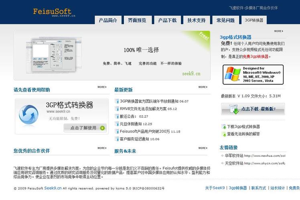
Task: Click document icon beside 搬迁公告
Action: 117,116
